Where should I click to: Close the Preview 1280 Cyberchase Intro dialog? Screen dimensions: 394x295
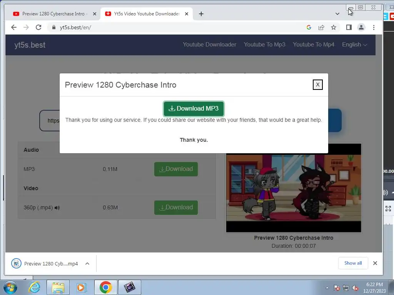pyautogui.click(x=317, y=85)
